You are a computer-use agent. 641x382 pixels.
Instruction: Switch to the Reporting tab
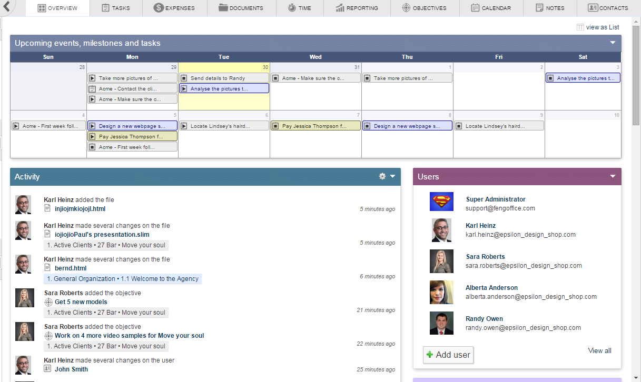[357, 8]
